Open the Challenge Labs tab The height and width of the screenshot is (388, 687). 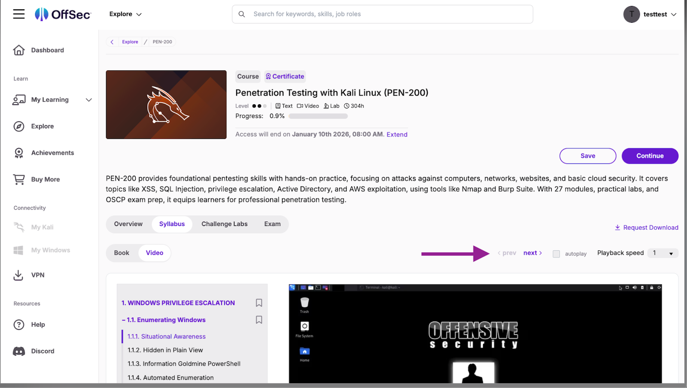coord(225,224)
